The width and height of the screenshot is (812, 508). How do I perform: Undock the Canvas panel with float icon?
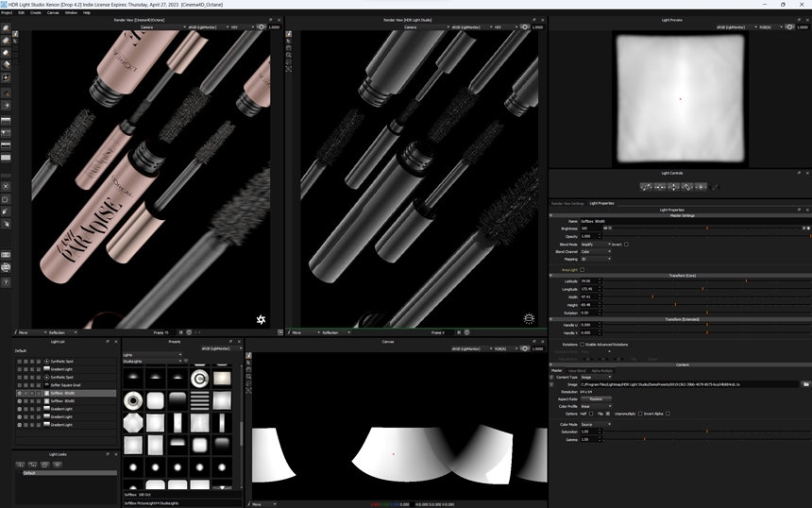tap(533, 341)
